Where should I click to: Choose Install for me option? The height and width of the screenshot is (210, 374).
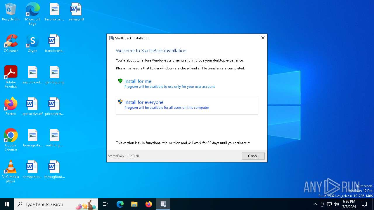[187, 84]
